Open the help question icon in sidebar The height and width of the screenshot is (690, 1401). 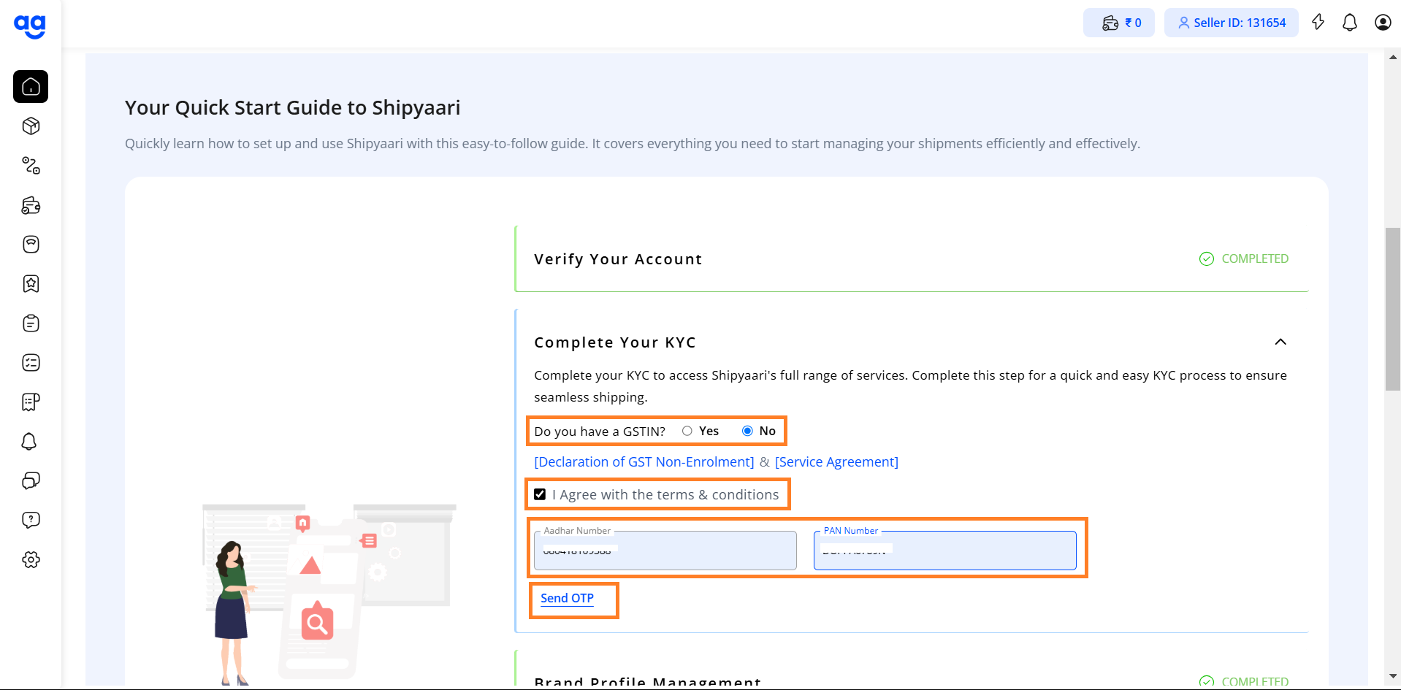coord(31,521)
